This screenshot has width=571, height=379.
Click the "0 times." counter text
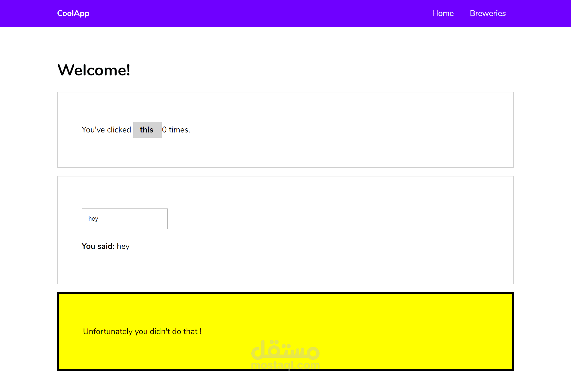click(176, 130)
